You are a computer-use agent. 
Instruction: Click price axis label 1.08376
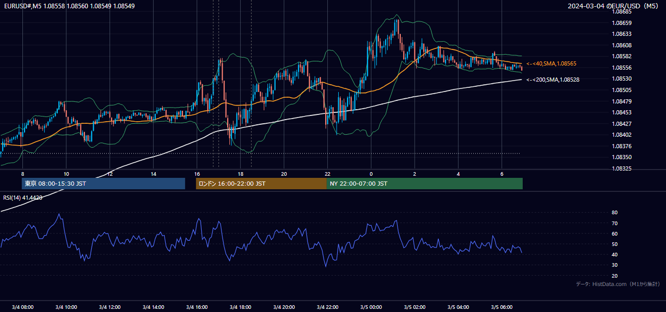tap(622, 146)
